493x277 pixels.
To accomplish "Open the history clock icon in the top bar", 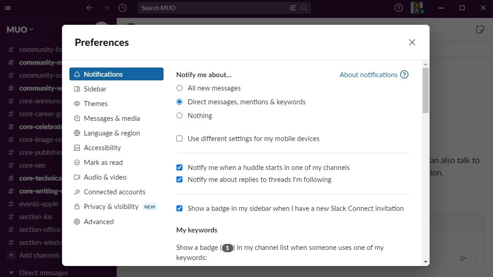I will 122,7.
